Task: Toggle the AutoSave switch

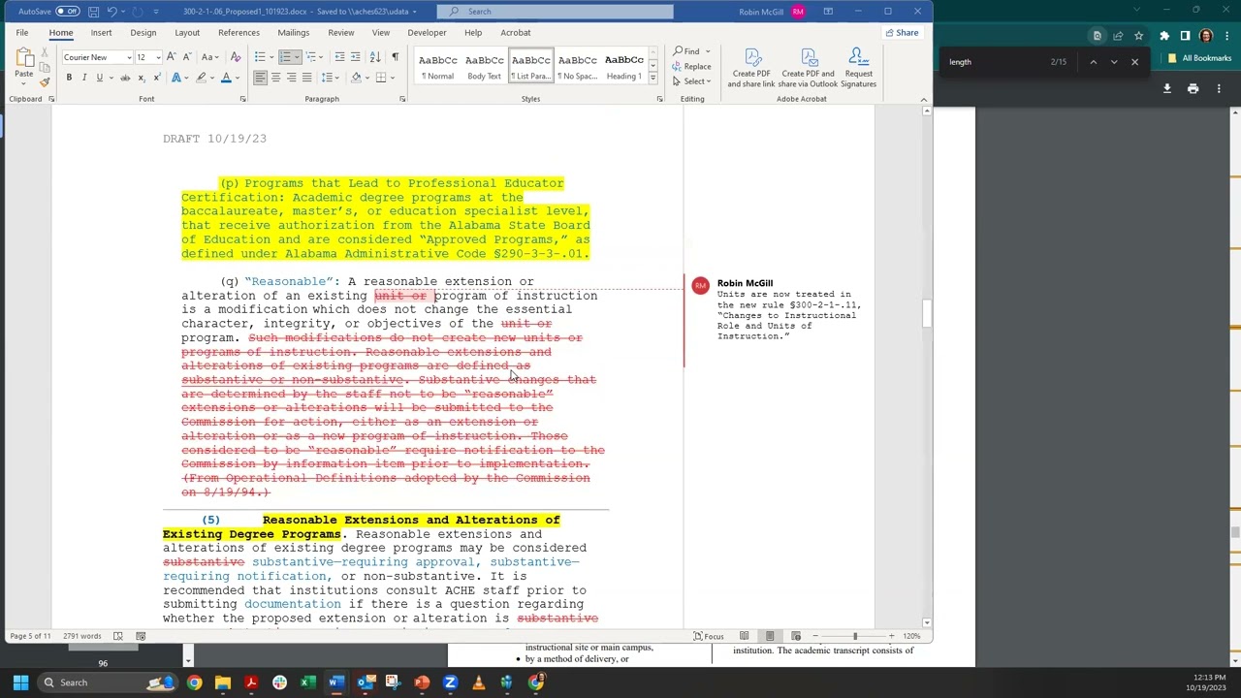Action: pyautogui.click(x=67, y=12)
